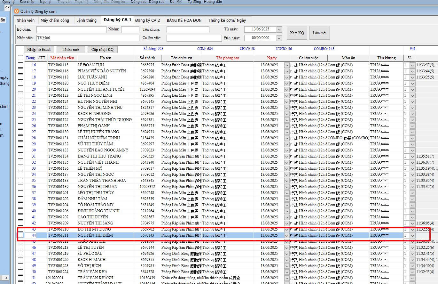Open the Đến ngày date dropdown

[x=279, y=38]
